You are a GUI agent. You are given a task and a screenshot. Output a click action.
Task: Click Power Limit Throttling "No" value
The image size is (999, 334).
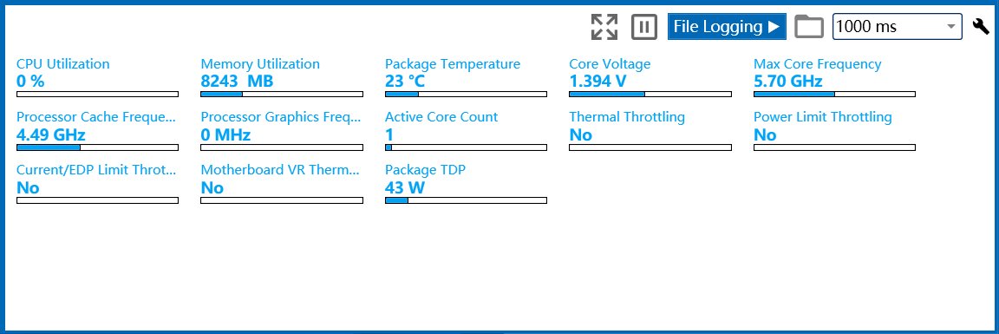pyautogui.click(x=765, y=134)
